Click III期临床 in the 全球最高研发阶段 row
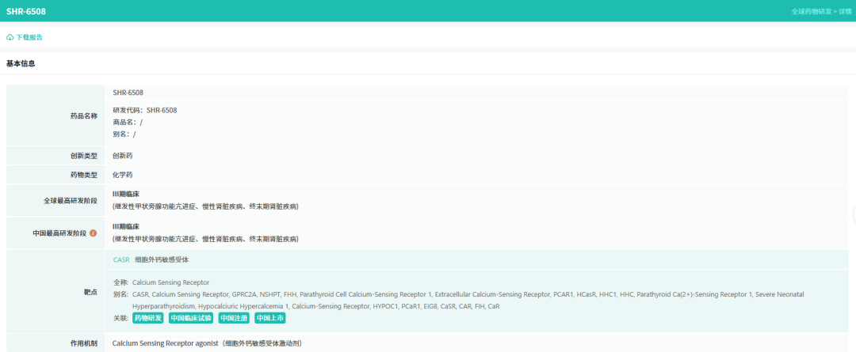This screenshot has height=352, width=856. pyautogui.click(x=125, y=194)
